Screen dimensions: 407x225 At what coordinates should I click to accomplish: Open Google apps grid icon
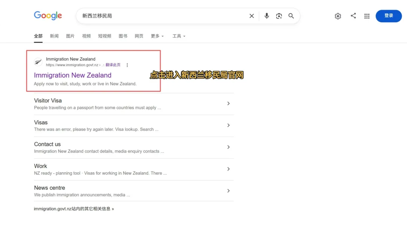[367, 16]
